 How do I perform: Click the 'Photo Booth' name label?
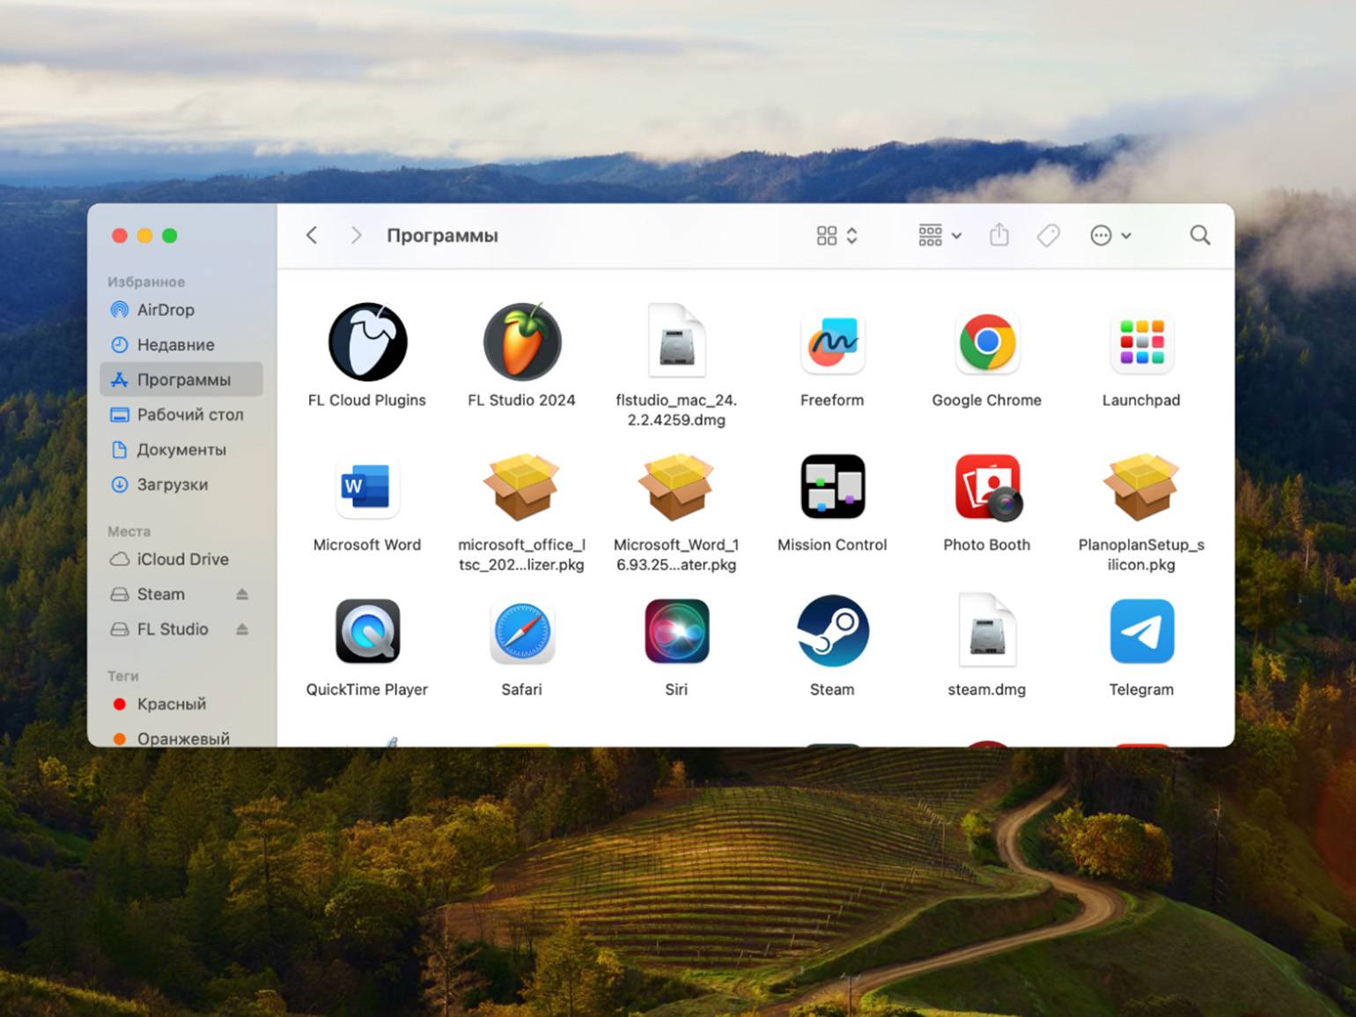click(987, 544)
